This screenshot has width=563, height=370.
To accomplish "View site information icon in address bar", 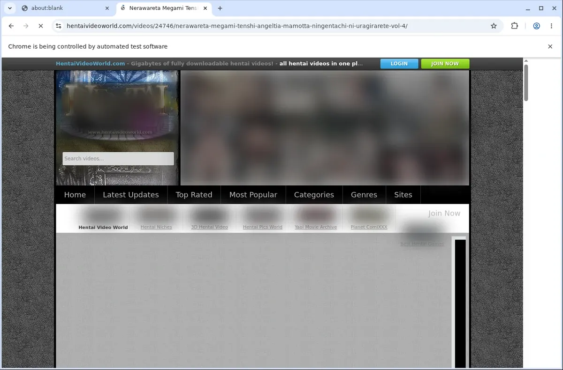I will pyautogui.click(x=58, y=26).
